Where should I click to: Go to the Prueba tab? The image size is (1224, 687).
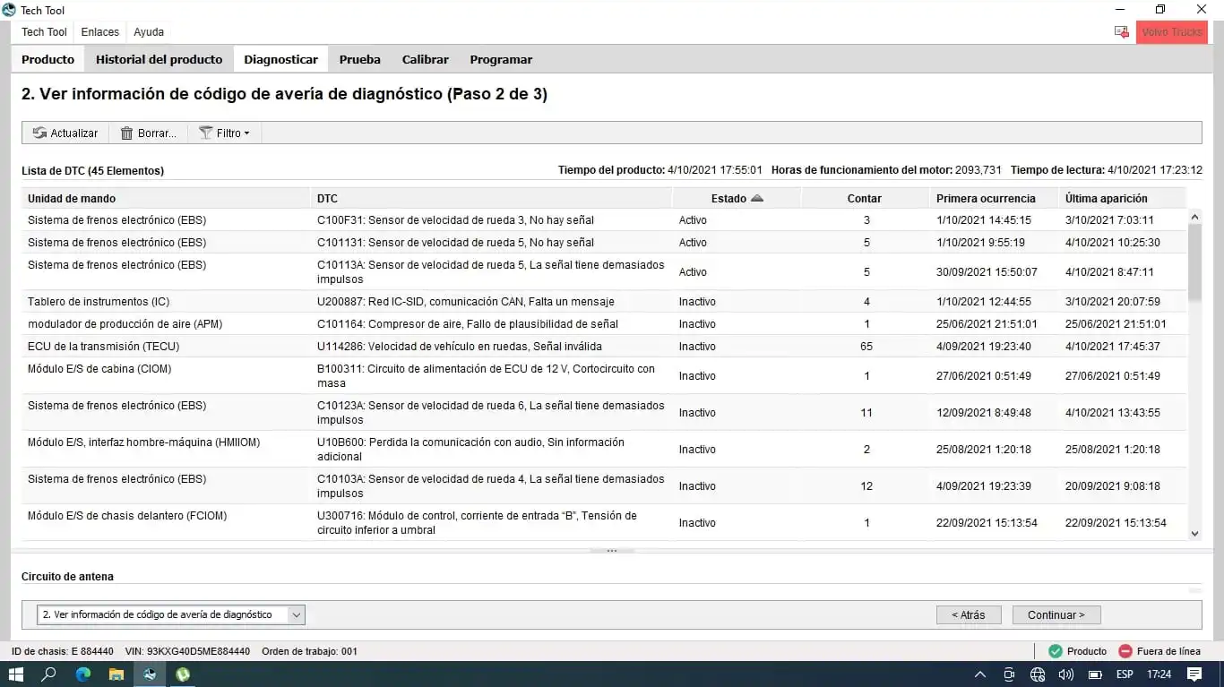360,59
